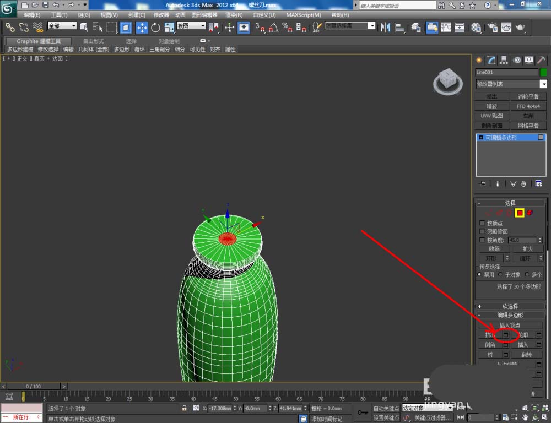Viewport: 551px width, 423px height.
Task: Click the 扩大 button
Action: [x=528, y=249]
